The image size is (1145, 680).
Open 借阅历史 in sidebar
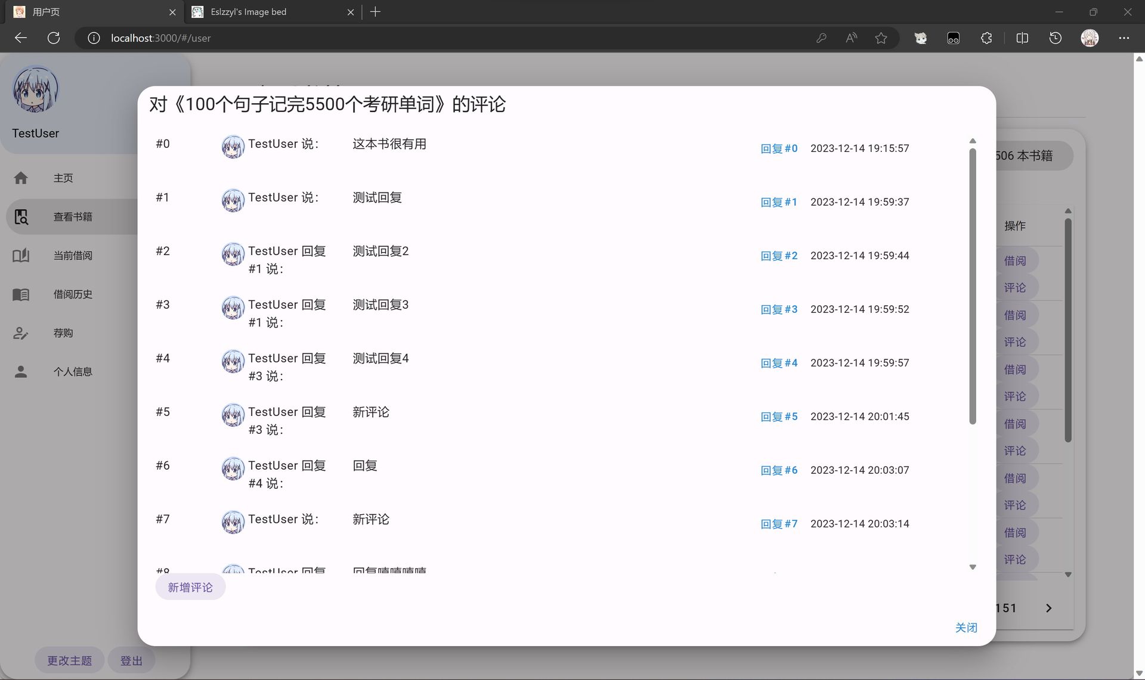click(72, 294)
